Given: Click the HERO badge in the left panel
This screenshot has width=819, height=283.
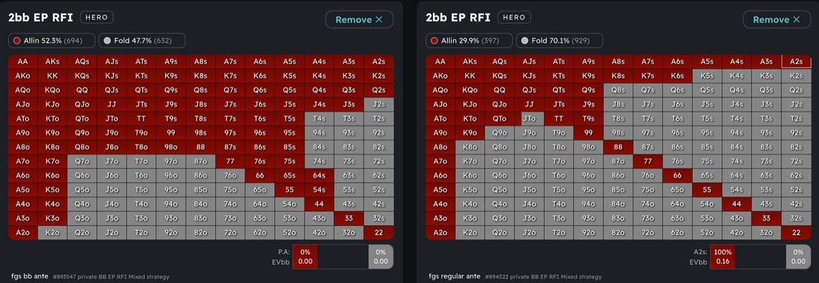Looking at the screenshot, I should pyautogui.click(x=97, y=17).
